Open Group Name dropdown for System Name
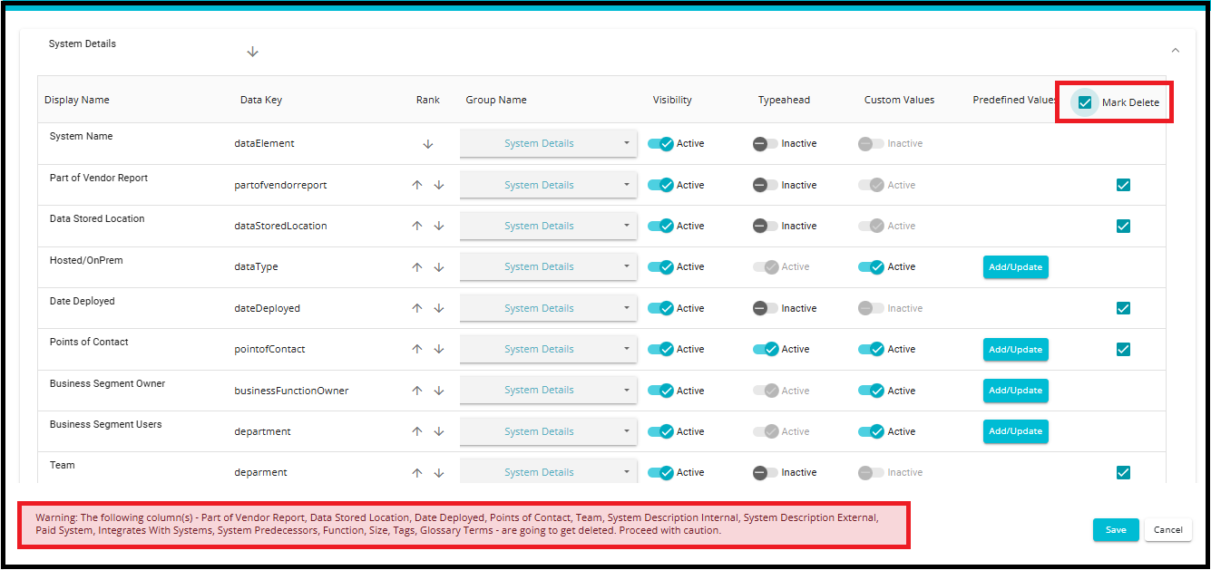1211x570 pixels. pos(548,143)
